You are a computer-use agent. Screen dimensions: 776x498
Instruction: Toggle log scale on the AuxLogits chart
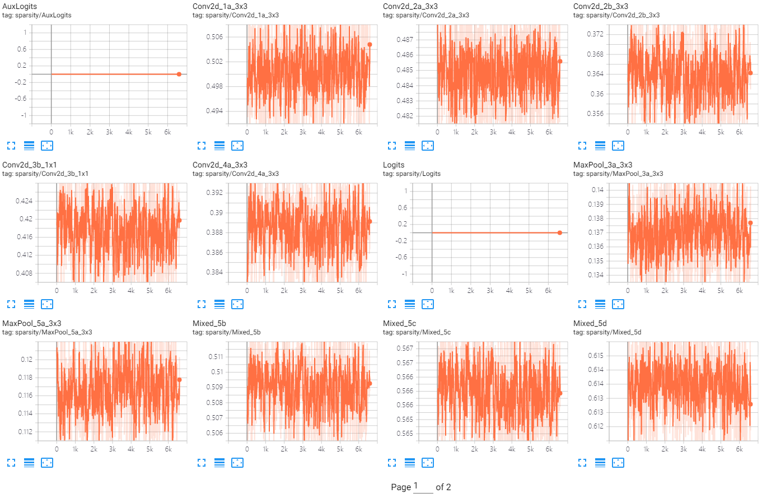(29, 146)
